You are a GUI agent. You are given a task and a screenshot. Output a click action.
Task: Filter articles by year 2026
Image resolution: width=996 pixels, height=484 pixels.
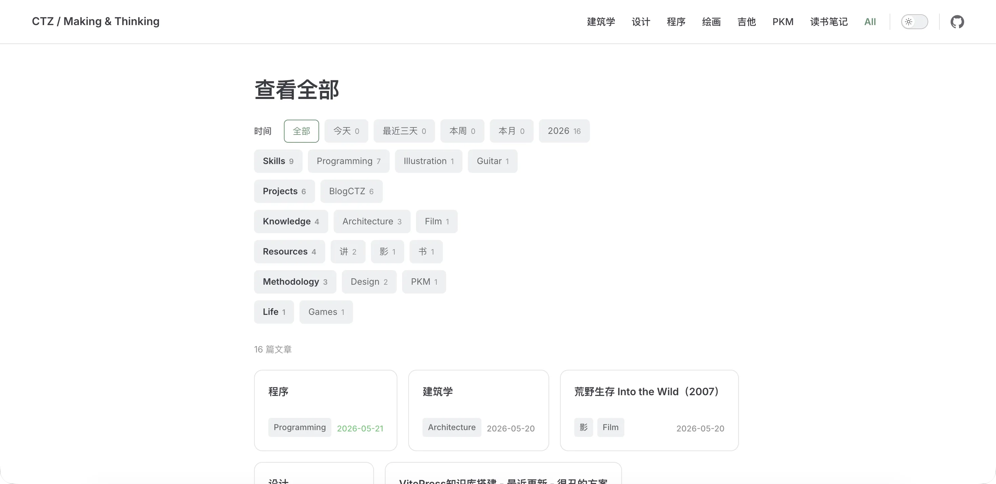tap(564, 131)
